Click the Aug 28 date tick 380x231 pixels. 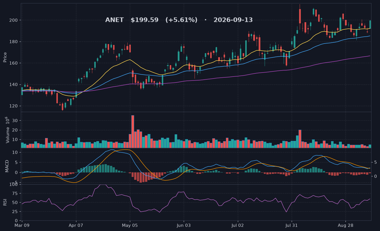coord(345,225)
